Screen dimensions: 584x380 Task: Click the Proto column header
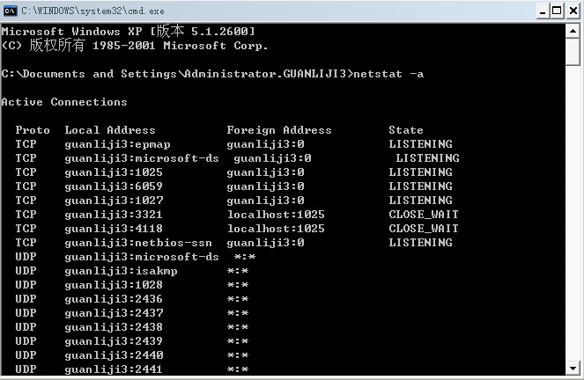point(33,130)
